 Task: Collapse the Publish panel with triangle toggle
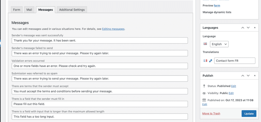coord(255,76)
